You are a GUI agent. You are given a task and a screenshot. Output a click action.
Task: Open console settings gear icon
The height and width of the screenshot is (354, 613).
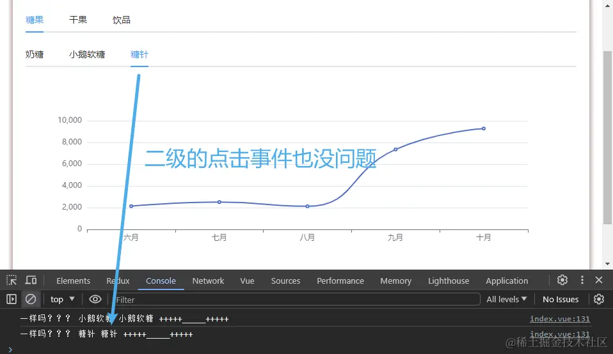click(598, 299)
